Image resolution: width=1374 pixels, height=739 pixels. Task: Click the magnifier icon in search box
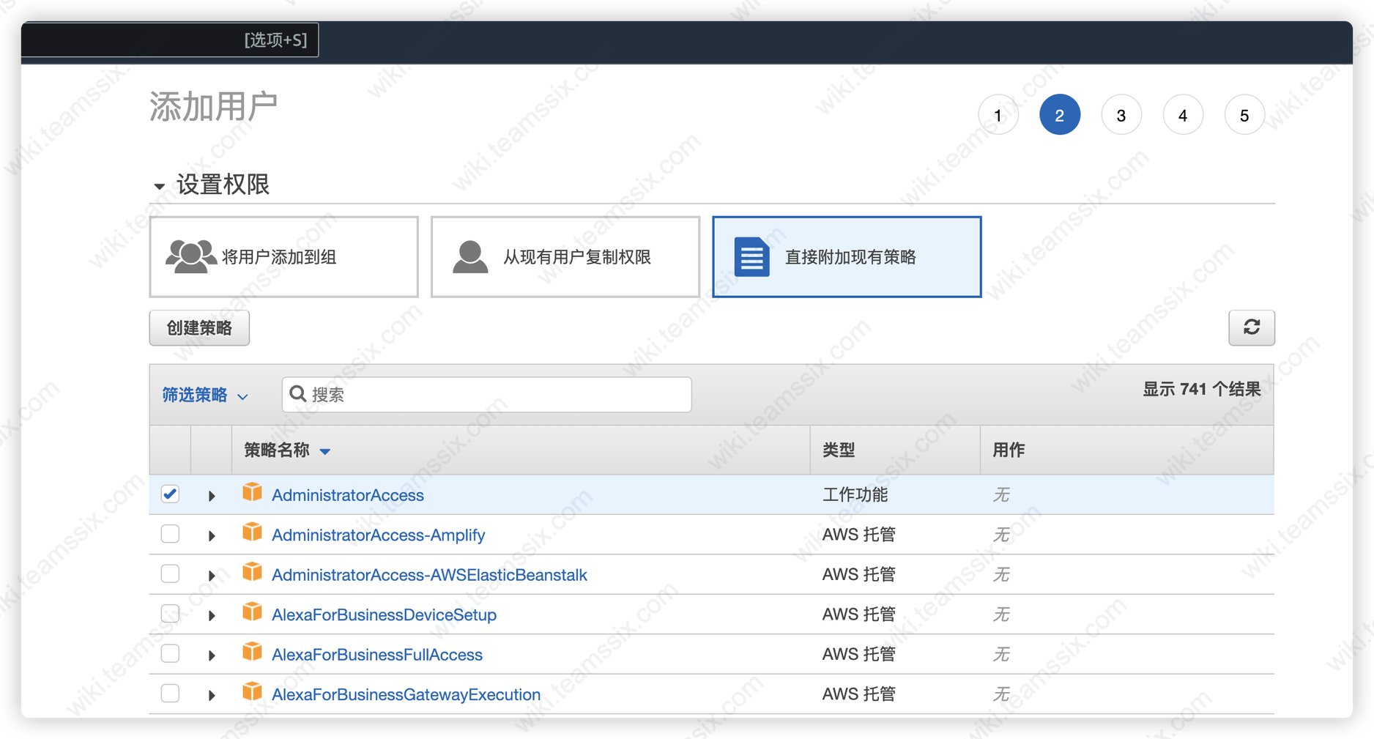click(x=298, y=394)
